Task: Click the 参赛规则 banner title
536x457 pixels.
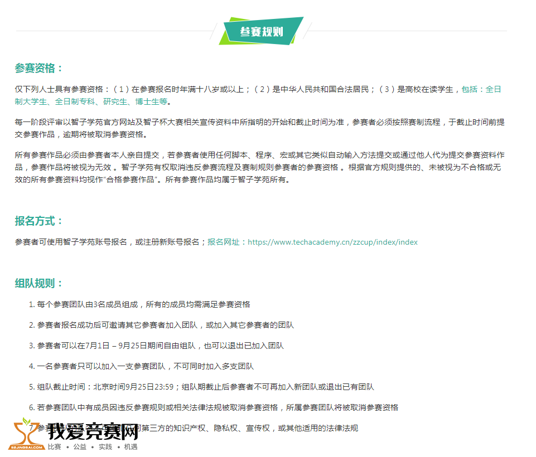Action: pyautogui.click(x=262, y=31)
